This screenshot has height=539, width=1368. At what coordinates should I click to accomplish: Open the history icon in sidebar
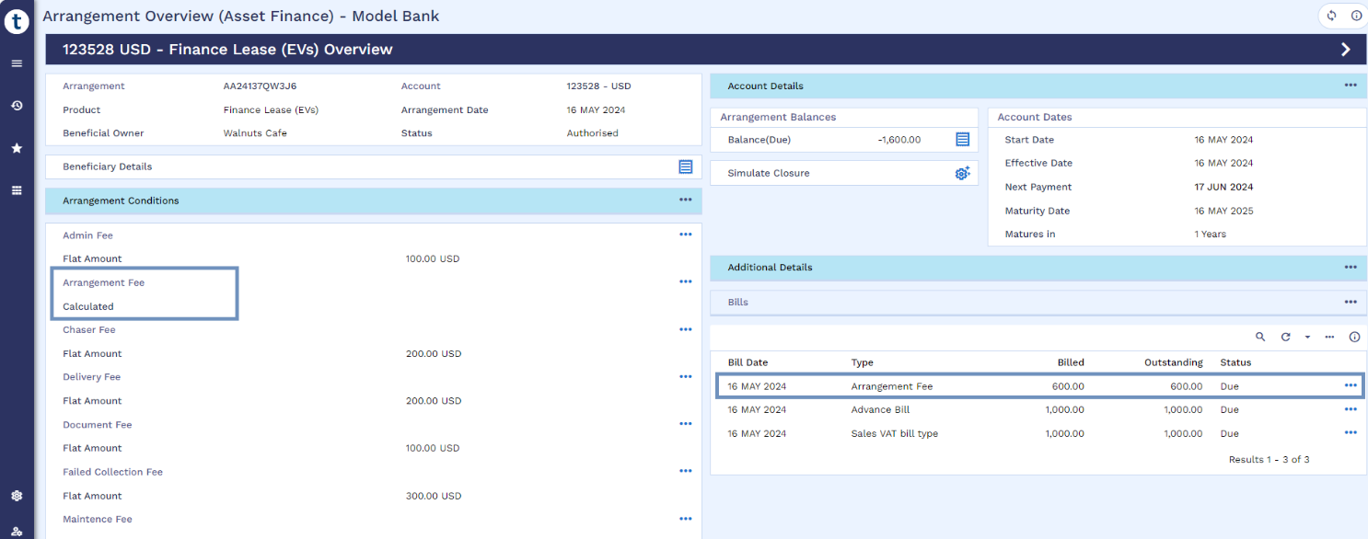pyautogui.click(x=17, y=106)
